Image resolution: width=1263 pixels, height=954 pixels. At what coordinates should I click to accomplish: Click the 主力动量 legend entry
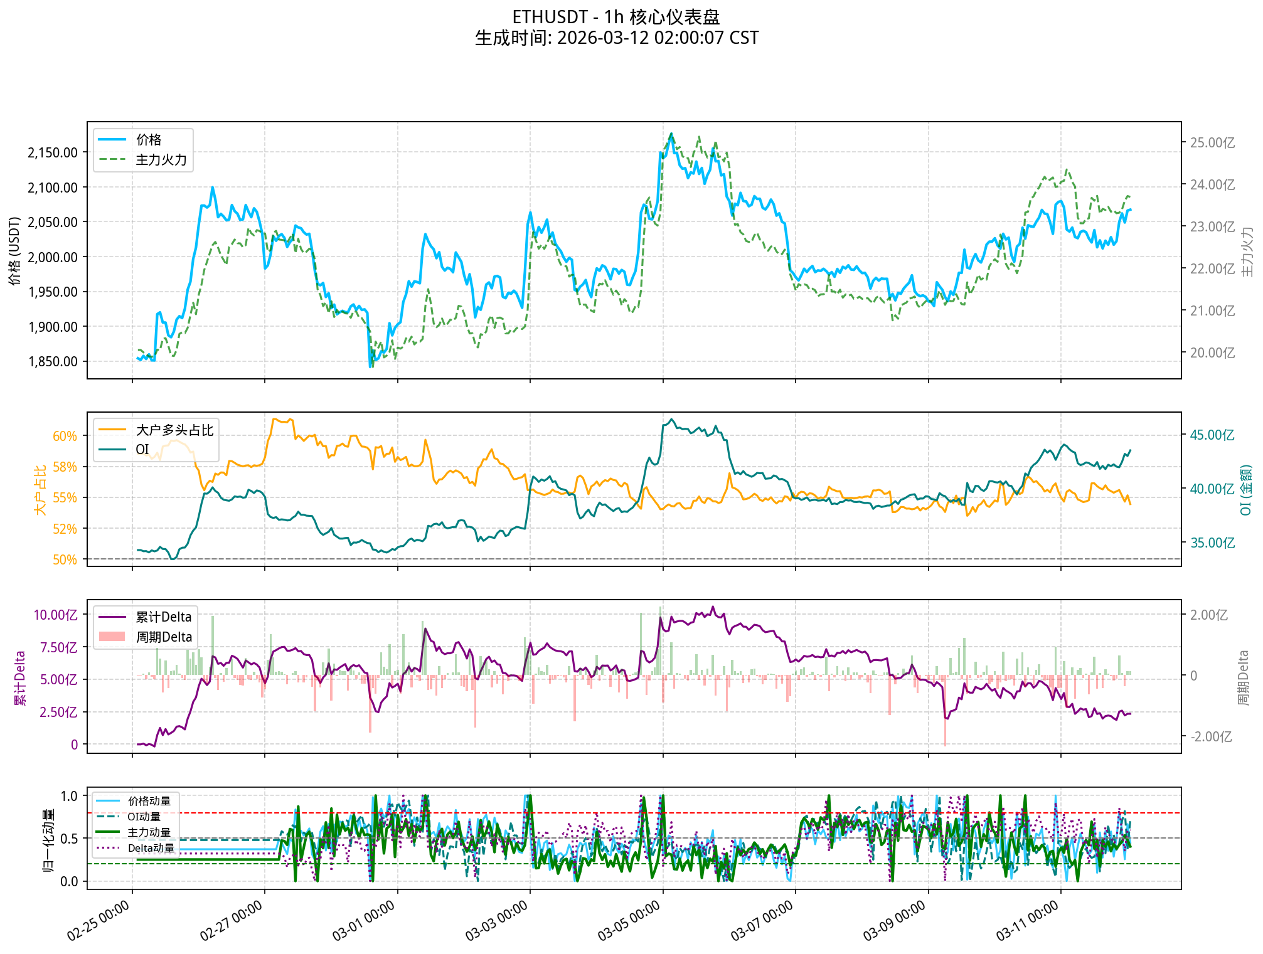(149, 832)
